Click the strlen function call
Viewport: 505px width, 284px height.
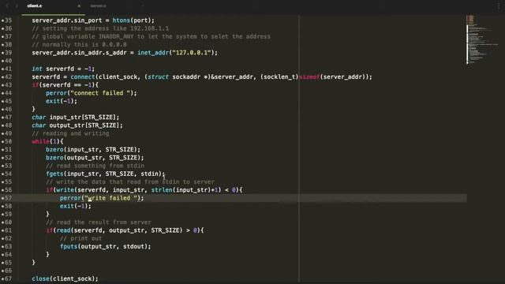(x=162, y=190)
